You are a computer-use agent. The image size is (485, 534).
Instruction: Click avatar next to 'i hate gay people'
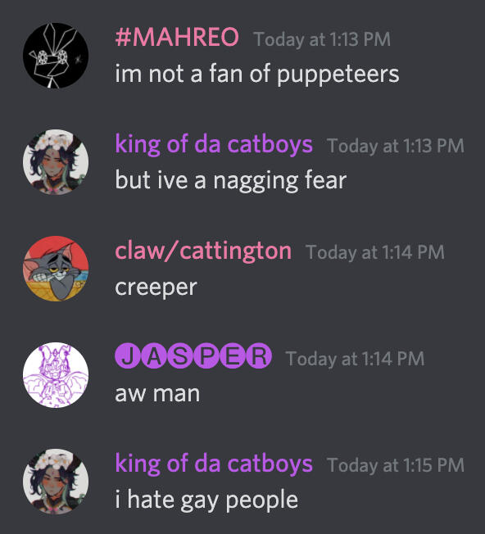56,482
